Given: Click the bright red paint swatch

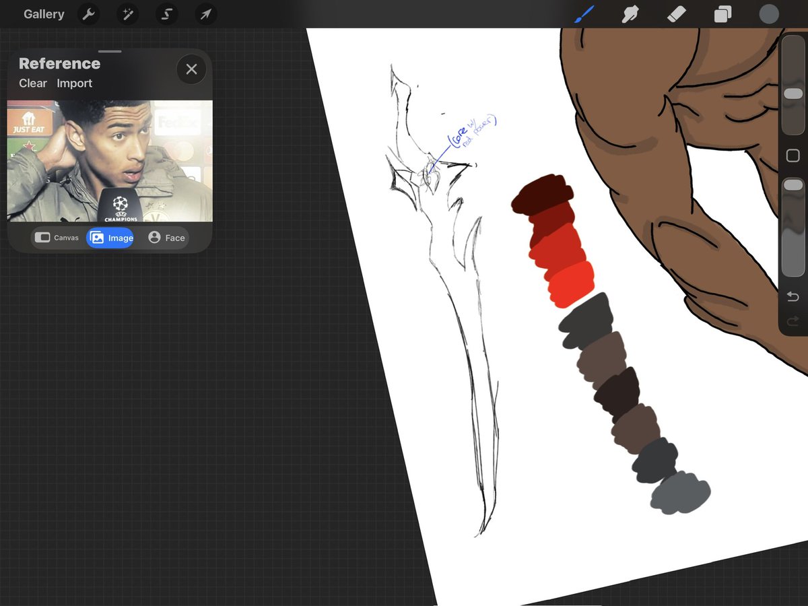Looking at the screenshot, I should point(571,284).
